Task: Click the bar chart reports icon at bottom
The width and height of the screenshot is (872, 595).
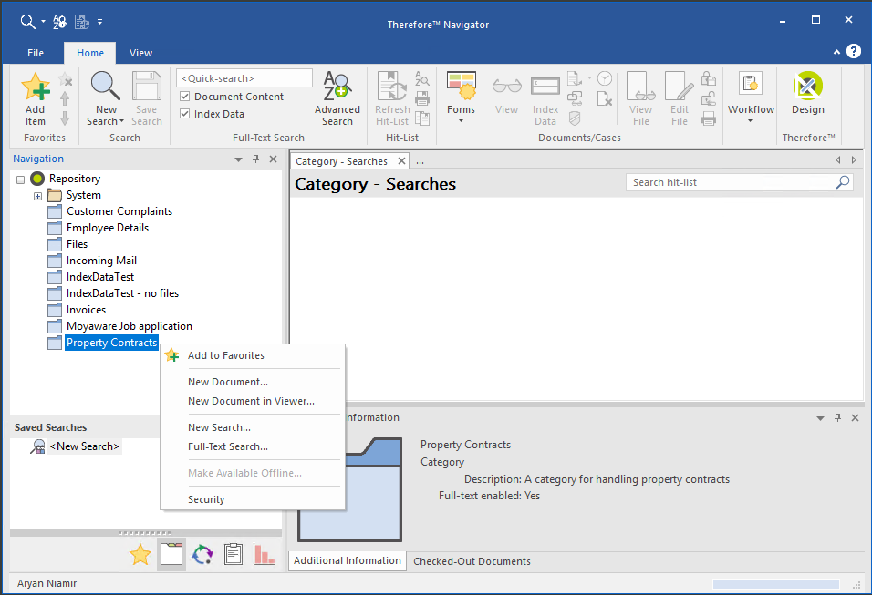Action: (x=264, y=554)
